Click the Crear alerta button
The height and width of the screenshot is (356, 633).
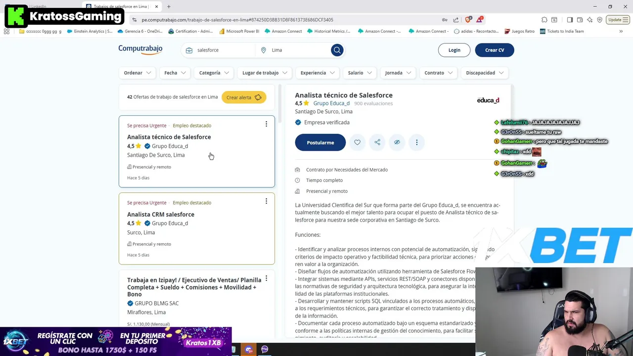[x=244, y=97]
